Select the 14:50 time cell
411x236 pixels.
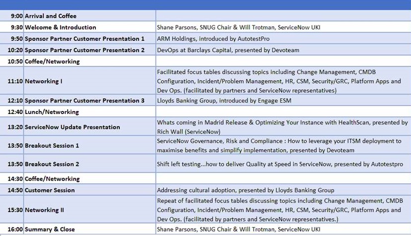(x=12, y=190)
